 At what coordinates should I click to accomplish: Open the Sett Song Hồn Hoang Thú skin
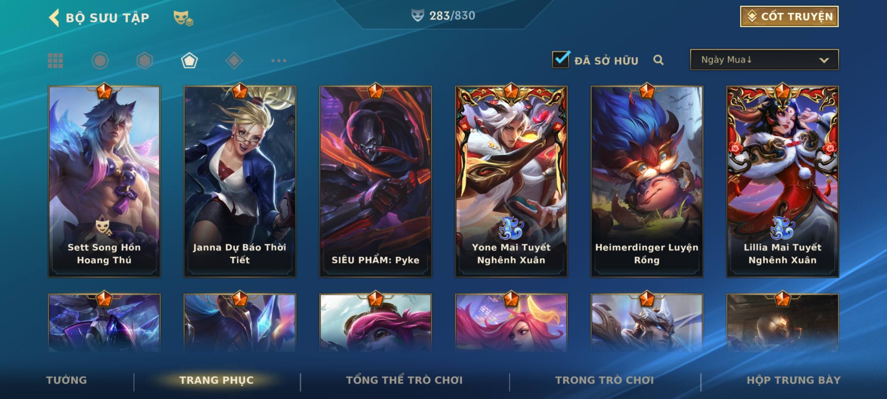tap(104, 181)
